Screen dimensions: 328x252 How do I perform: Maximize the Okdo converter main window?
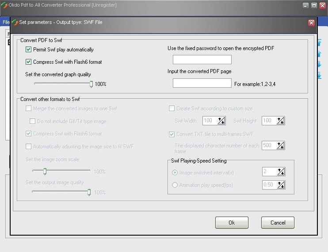(x=314, y=5)
